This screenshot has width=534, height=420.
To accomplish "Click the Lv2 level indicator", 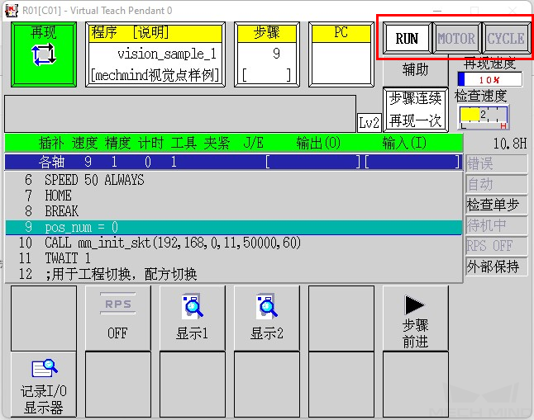I will click(x=369, y=122).
